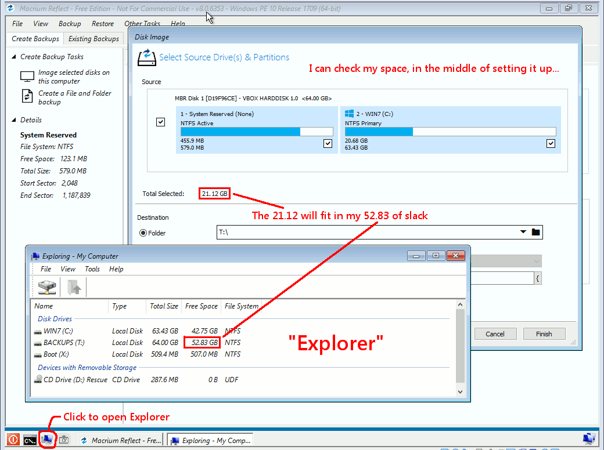Click the Exploring - My Computer taskbar button
The width and height of the screenshot is (604, 450).
(x=211, y=440)
